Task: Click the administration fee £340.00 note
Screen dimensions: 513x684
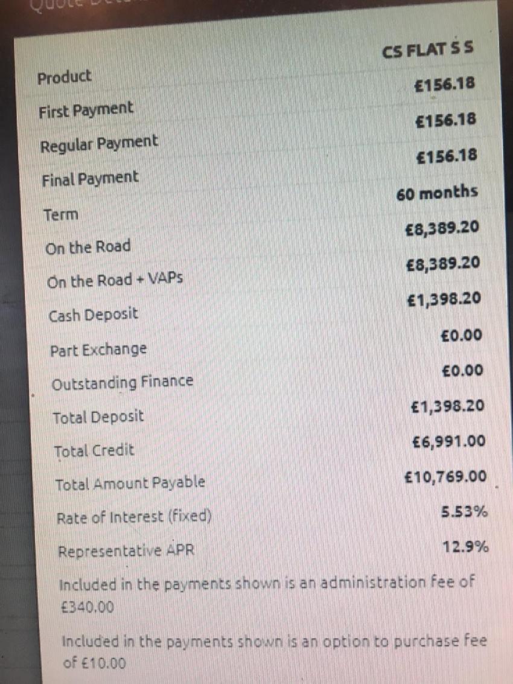Action: 267,594
